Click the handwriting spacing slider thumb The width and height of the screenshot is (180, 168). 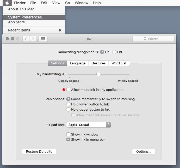(x=98, y=75)
